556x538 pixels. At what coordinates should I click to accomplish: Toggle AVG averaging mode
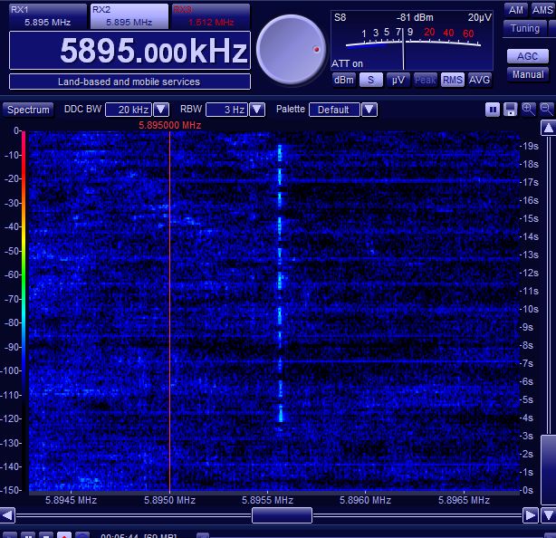tap(480, 80)
